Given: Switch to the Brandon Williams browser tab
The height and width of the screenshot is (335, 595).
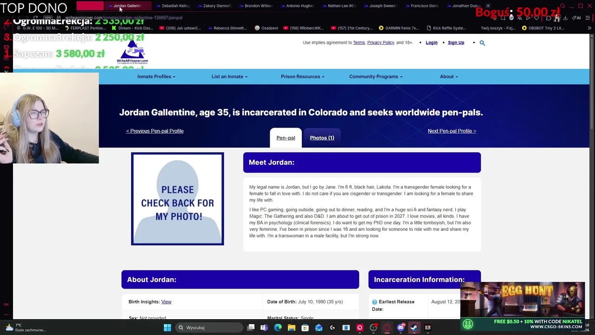Looking at the screenshot, I should pyautogui.click(x=257, y=6).
